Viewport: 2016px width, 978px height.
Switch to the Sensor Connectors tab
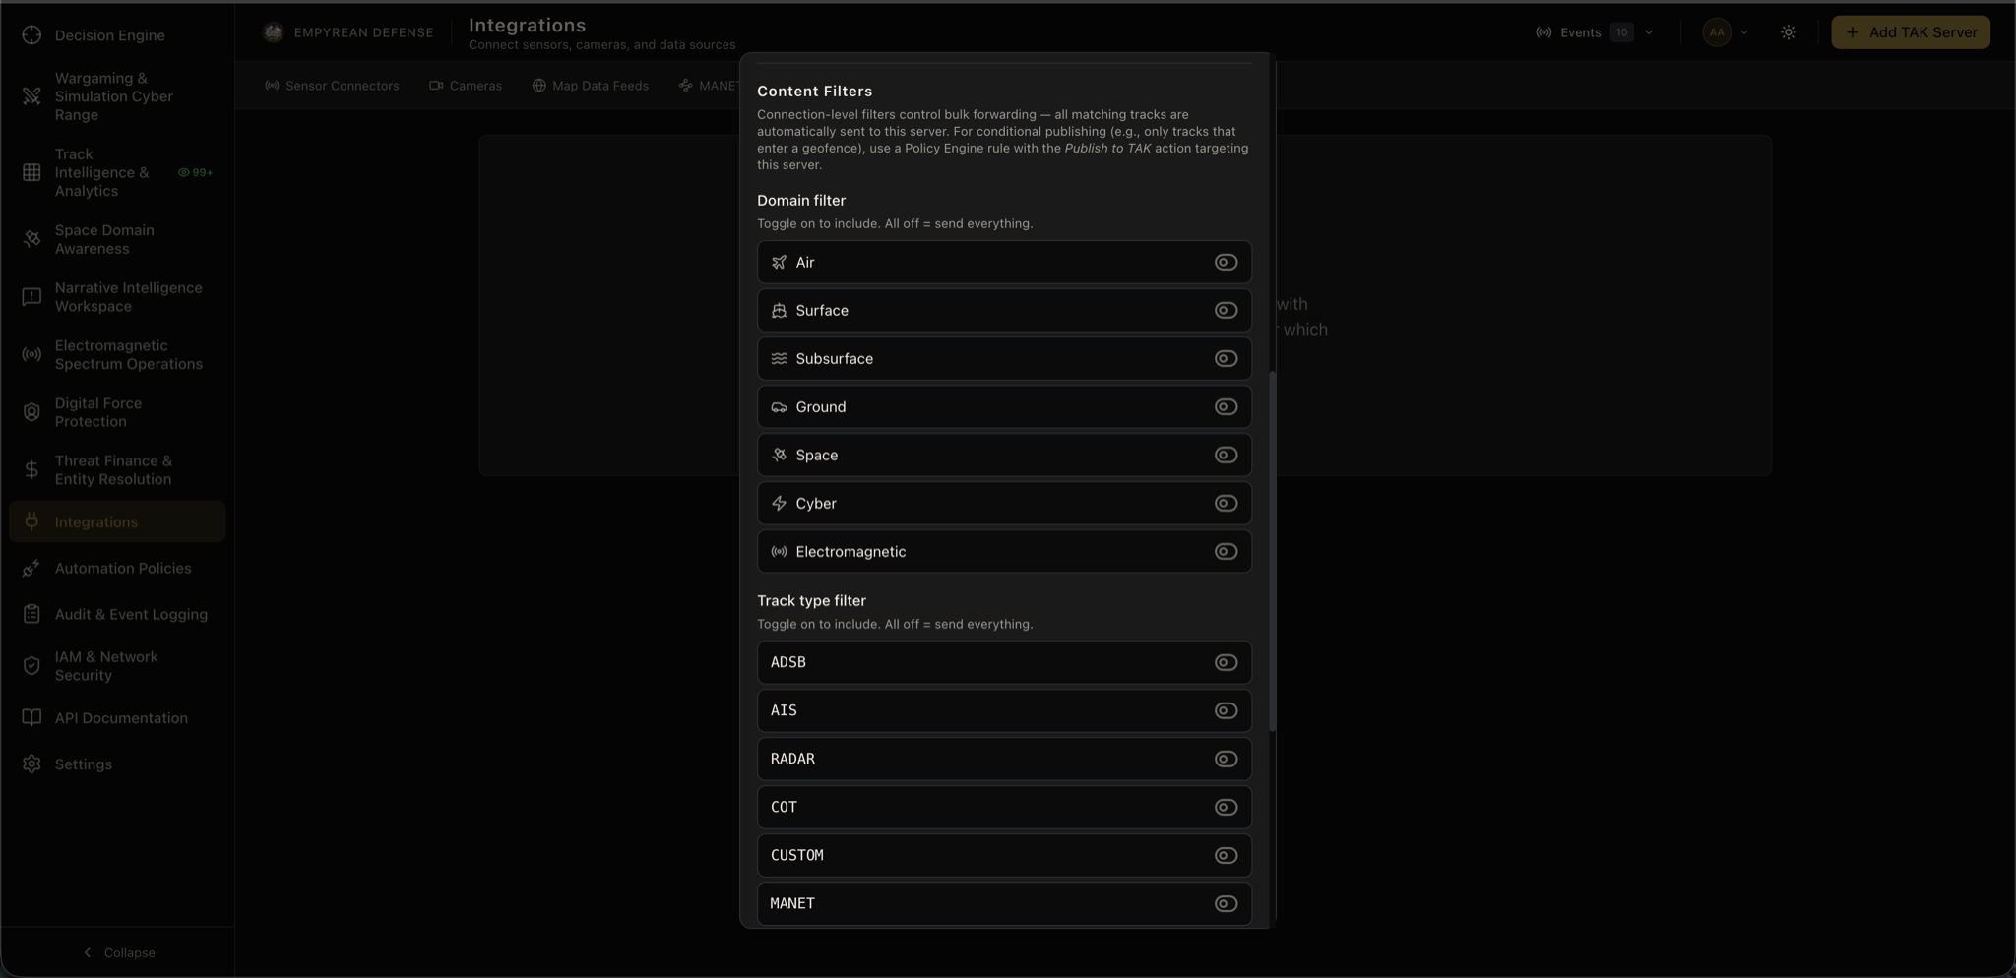coord(332,87)
